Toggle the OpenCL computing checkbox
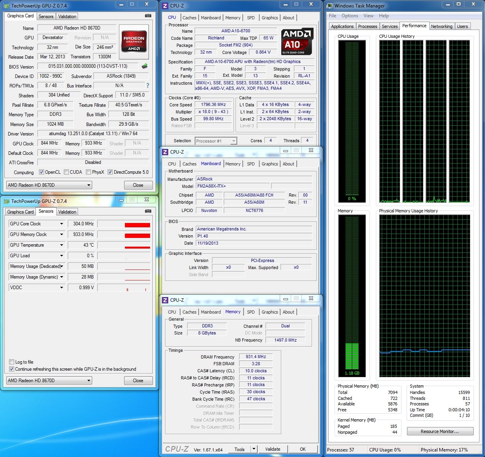485x457 pixels. pyautogui.click(x=41, y=172)
